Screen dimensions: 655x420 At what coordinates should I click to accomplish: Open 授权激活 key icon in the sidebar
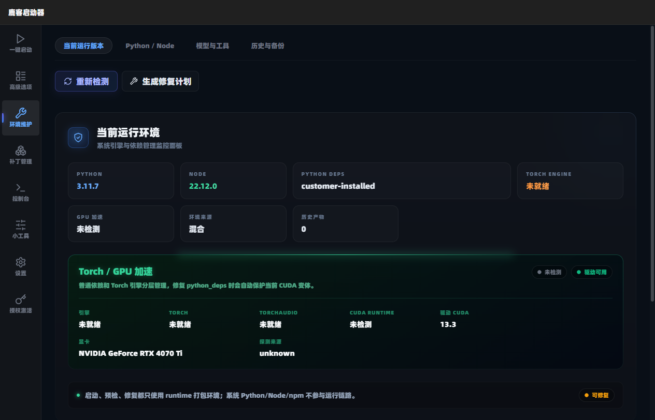tap(21, 299)
